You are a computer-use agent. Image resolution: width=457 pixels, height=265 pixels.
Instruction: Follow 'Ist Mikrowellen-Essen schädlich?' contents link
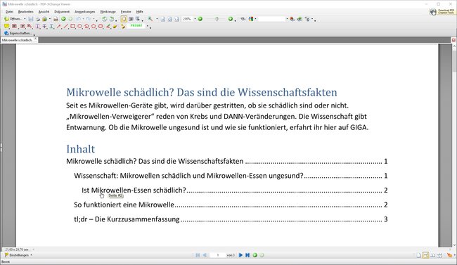(134, 190)
